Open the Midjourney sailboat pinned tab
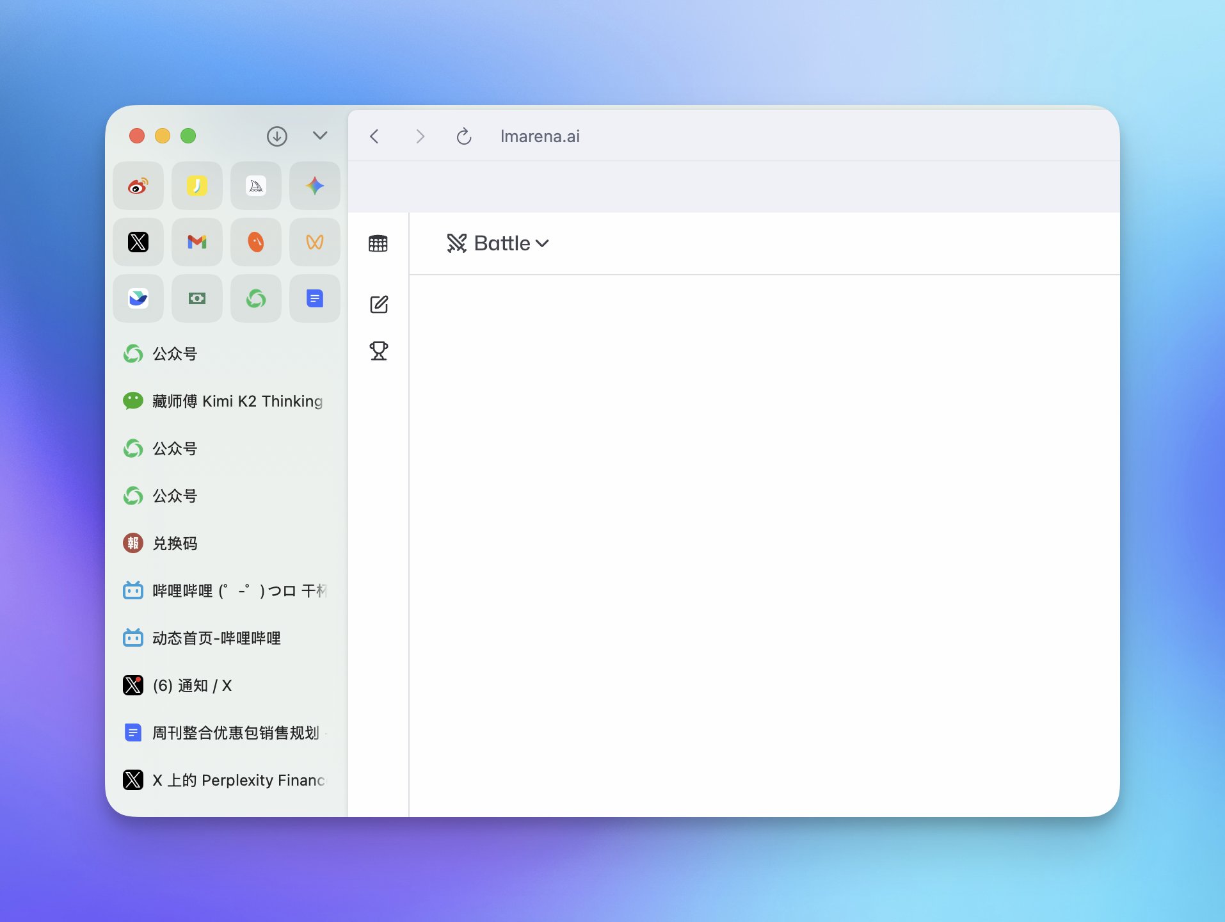The height and width of the screenshot is (922, 1225). [256, 186]
